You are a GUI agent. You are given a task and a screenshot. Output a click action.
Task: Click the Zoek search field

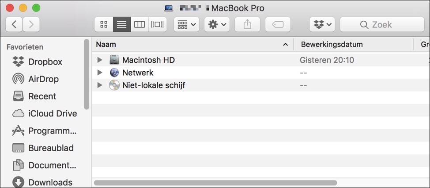pyautogui.click(x=382, y=24)
